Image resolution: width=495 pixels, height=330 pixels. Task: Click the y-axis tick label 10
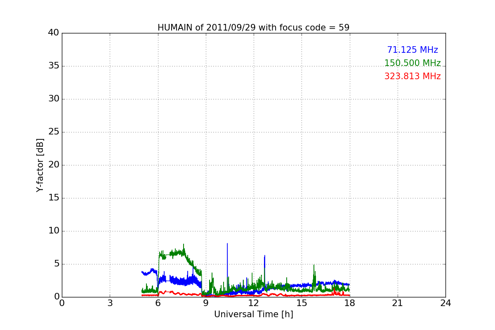54,231
